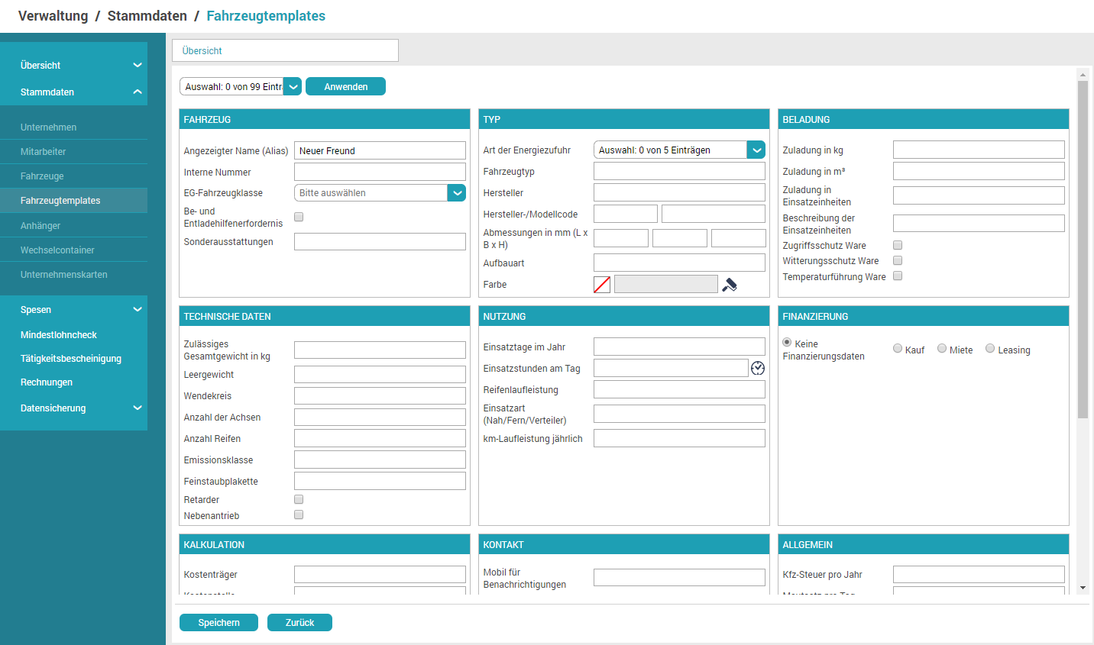Click the scrollbar up arrow
This screenshot has width=1094, height=645.
(1083, 75)
